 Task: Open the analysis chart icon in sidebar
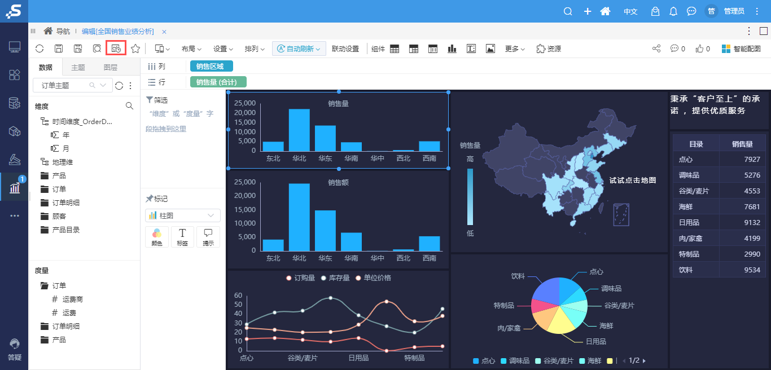14,188
